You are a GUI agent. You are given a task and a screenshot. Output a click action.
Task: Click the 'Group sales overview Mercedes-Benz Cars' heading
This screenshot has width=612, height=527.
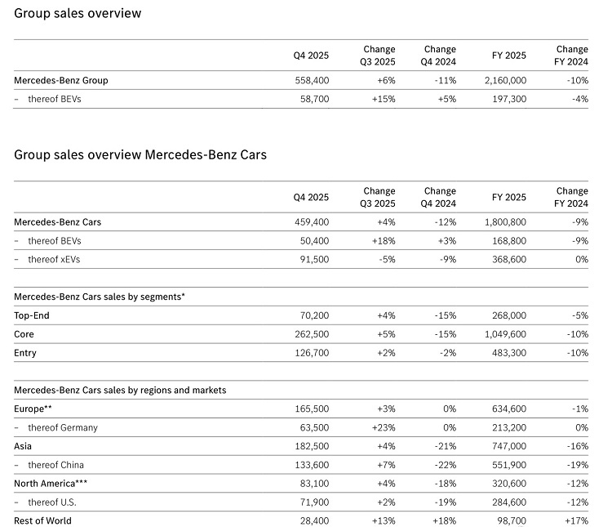[x=140, y=155]
